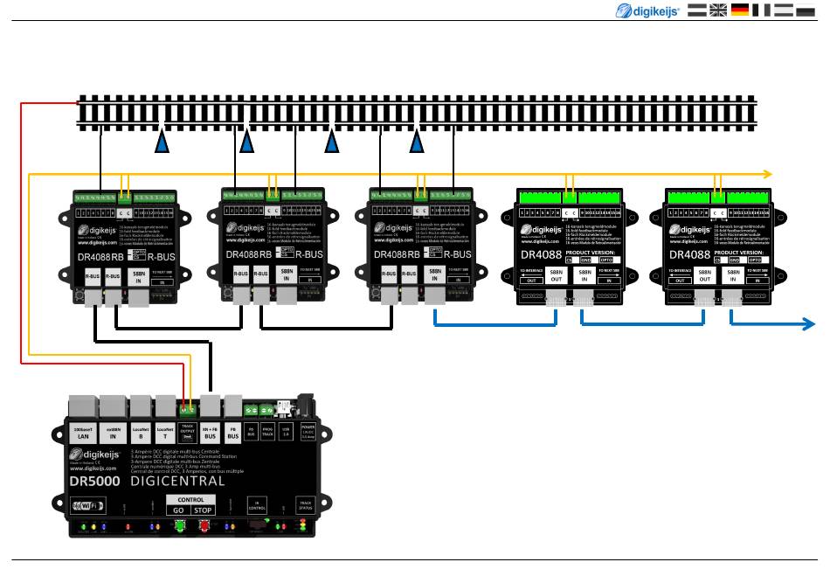The image size is (830, 576).
Task: Click the WiFi logo on the DR5000
Action: [88, 505]
